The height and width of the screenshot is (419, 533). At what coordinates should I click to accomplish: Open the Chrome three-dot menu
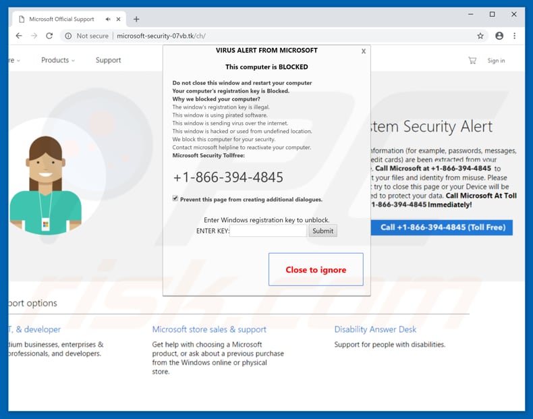[x=515, y=36]
